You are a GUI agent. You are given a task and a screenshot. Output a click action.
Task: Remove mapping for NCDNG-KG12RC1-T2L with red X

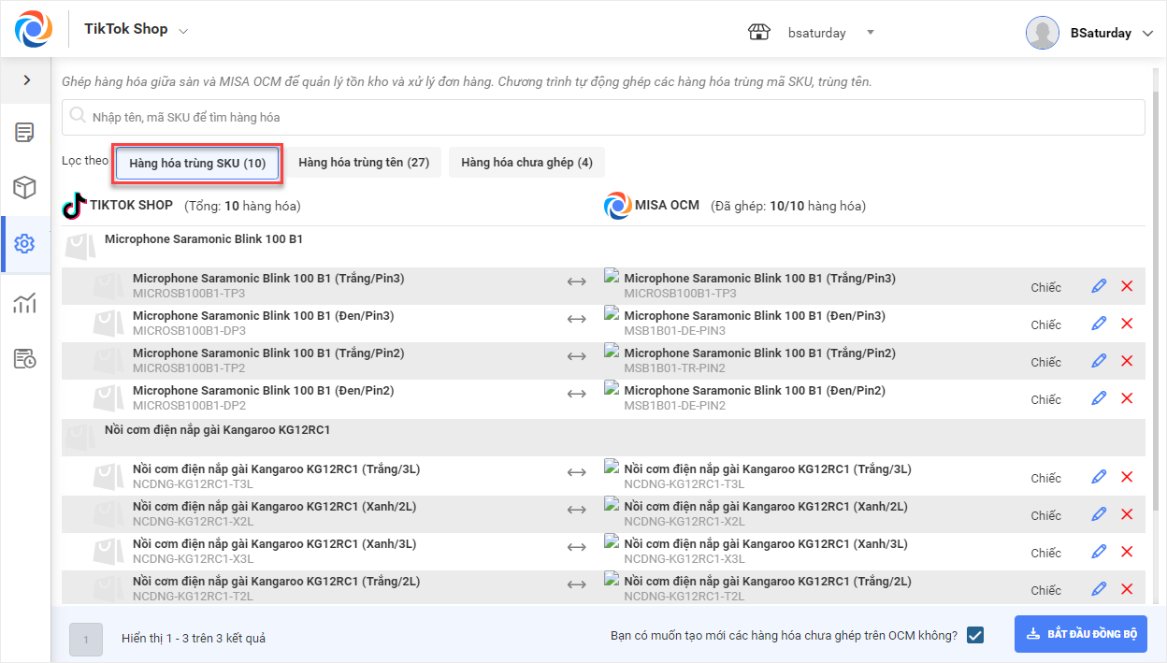(1127, 589)
